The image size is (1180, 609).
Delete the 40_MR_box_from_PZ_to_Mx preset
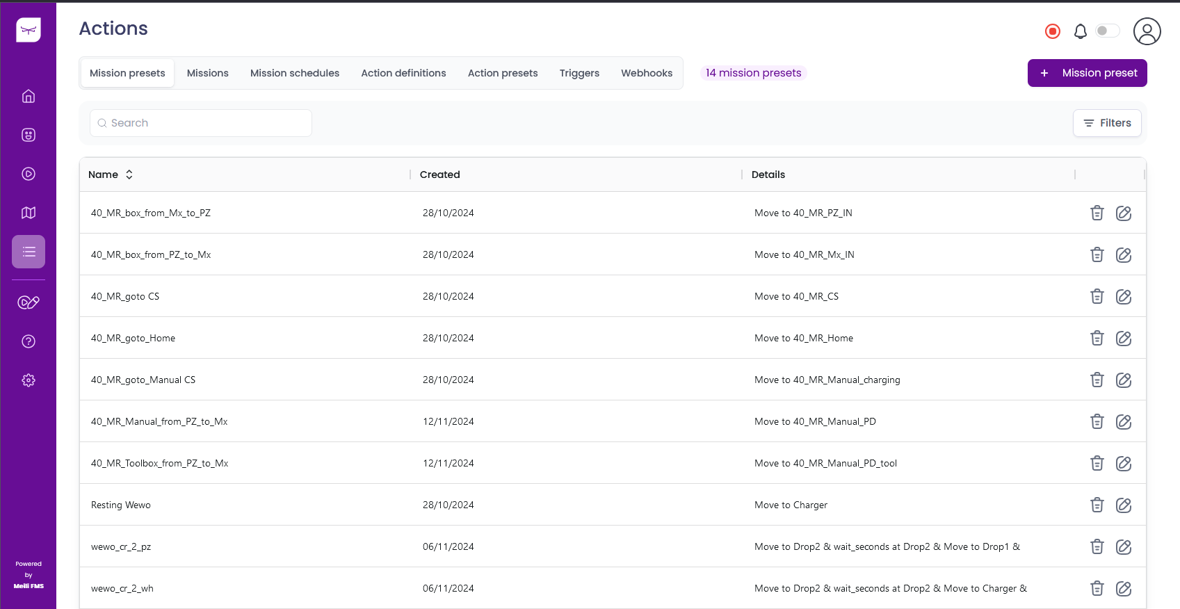(x=1097, y=254)
